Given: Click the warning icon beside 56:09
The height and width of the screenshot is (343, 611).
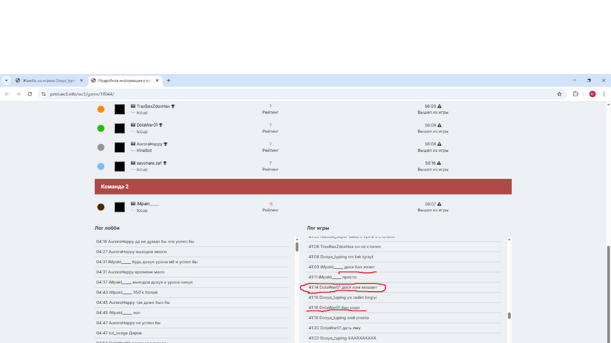Looking at the screenshot, I should coord(439,106).
